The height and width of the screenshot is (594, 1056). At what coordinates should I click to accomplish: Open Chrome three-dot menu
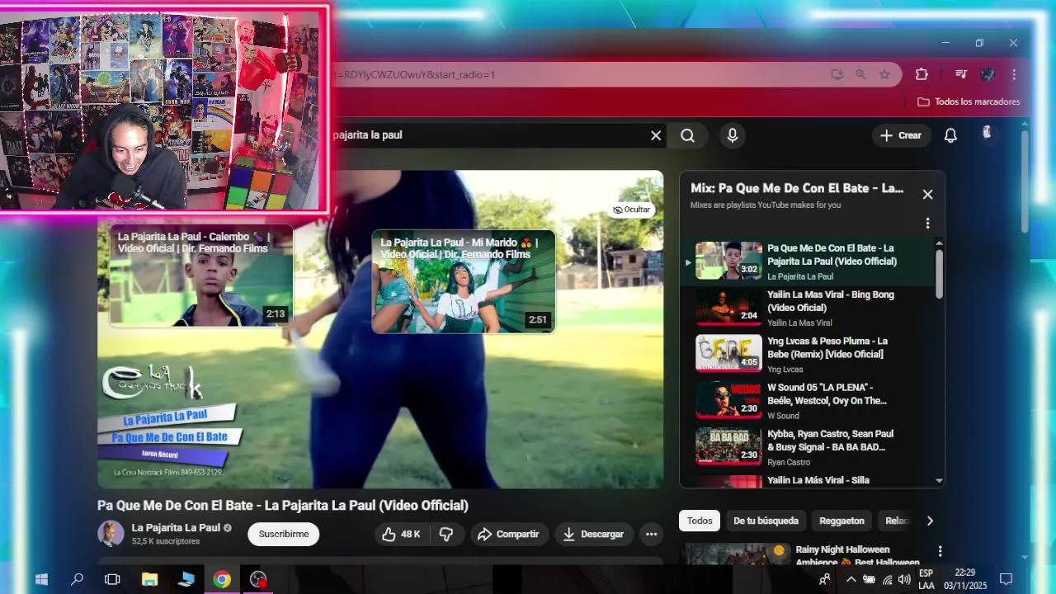tap(1014, 74)
